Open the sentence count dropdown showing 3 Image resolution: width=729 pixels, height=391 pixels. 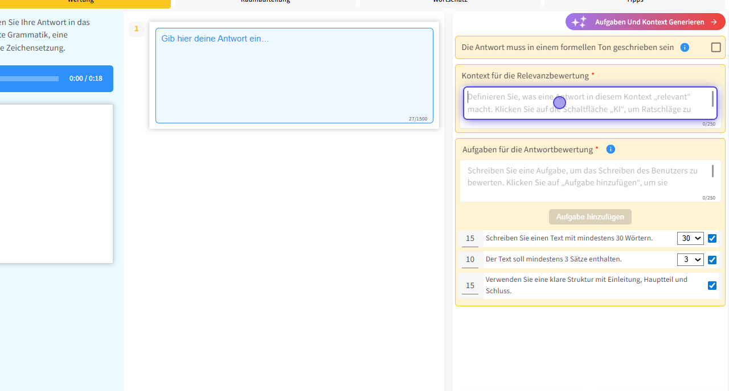tap(690, 260)
